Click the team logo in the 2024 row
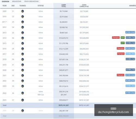Image resolution: width=136 pixels, height=119 pixels. 23,93
